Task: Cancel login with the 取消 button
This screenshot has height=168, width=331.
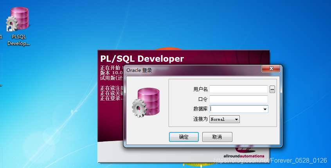Action: (x=217, y=137)
